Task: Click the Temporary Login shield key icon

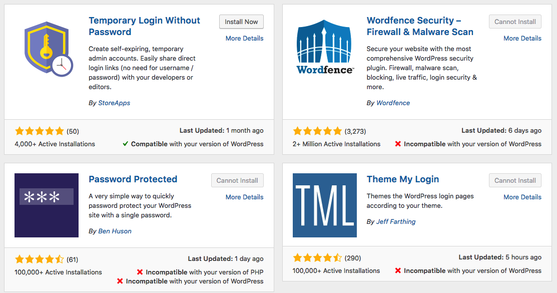Action: (x=49, y=49)
